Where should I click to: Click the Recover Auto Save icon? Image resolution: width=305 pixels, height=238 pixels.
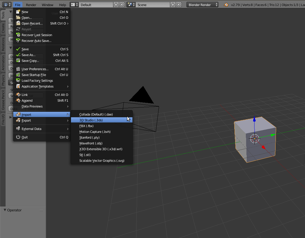(x=18, y=41)
